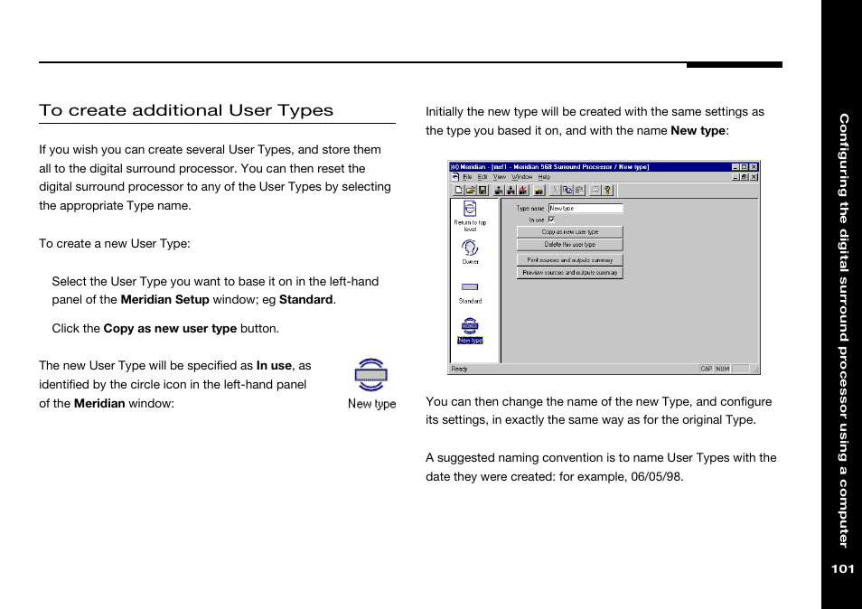Click the large New type illustration icon
862x609 pixels.
[371, 375]
